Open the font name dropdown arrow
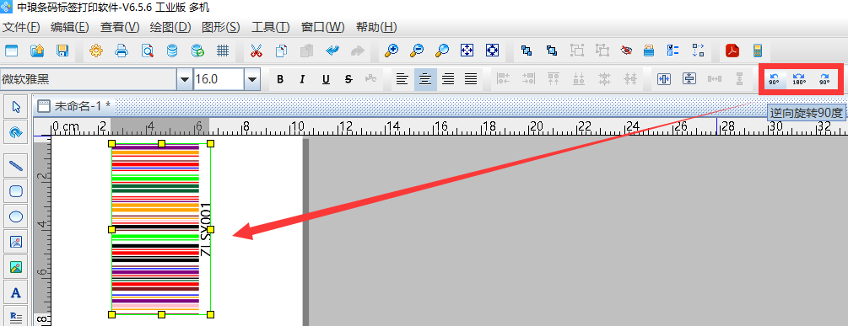This screenshot has width=848, height=326. pyautogui.click(x=185, y=79)
